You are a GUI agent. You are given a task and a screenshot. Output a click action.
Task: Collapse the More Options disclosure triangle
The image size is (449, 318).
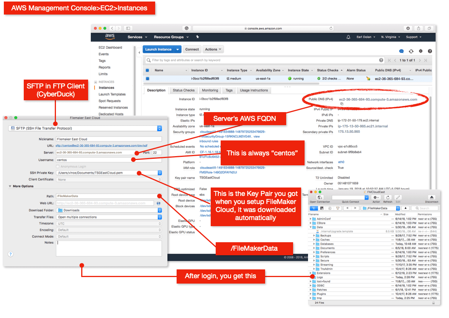pyautogui.click(x=10, y=186)
